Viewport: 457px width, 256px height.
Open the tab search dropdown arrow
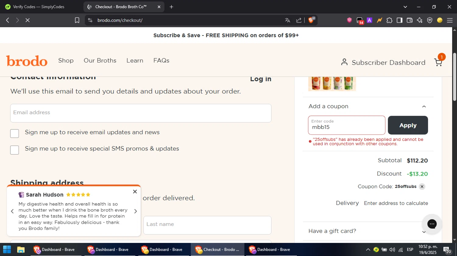(405, 7)
